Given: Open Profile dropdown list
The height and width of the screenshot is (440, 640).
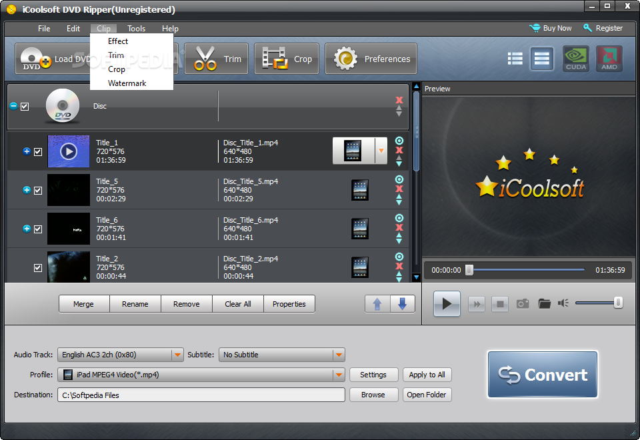Looking at the screenshot, I should point(339,375).
